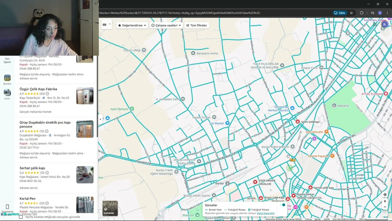View the Serhat çelik kapı street photo
This screenshot has height=221, width=392.
tap(85, 175)
